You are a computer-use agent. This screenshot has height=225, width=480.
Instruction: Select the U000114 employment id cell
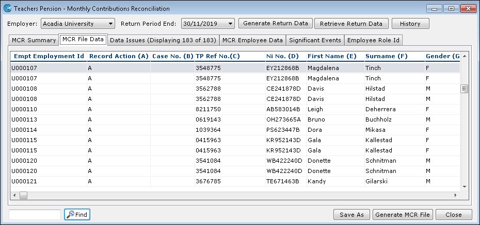[49, 130]
